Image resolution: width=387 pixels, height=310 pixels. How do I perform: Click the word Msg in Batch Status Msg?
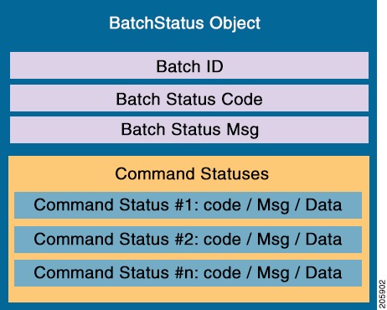coord(243,130)
